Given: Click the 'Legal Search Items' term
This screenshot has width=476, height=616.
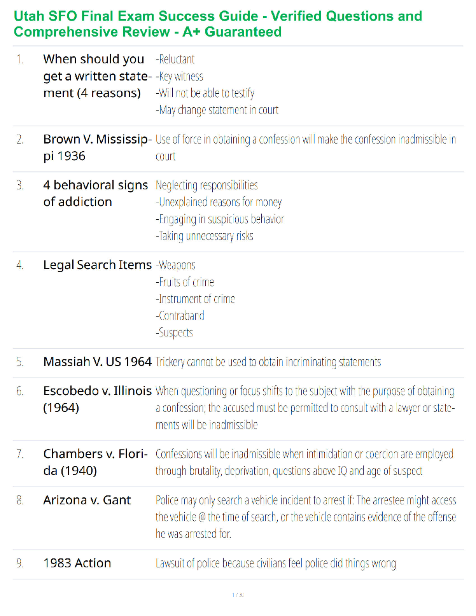Looking at the screenshot, I should pyautogui.click(x=97, y=265).
